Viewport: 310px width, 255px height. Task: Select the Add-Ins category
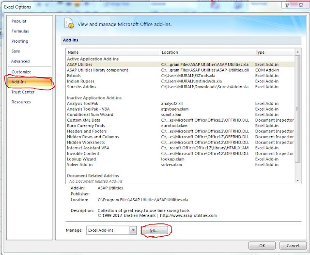click(x=30, y=82)
